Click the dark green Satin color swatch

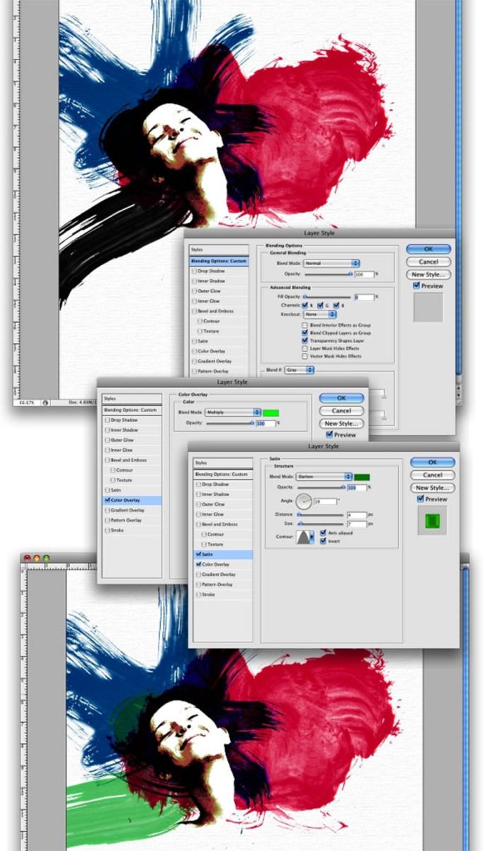[x=362, y=477]
